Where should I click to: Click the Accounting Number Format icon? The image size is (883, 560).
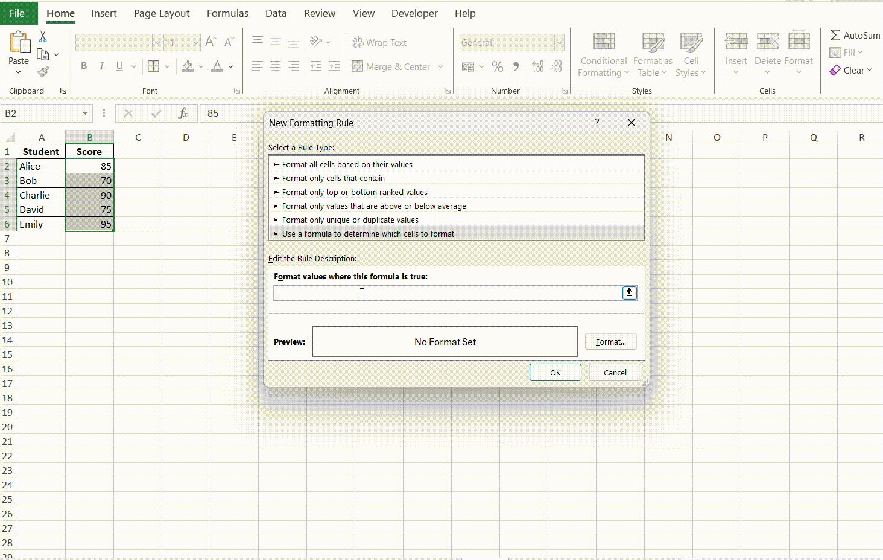click(x=468, y=66)
